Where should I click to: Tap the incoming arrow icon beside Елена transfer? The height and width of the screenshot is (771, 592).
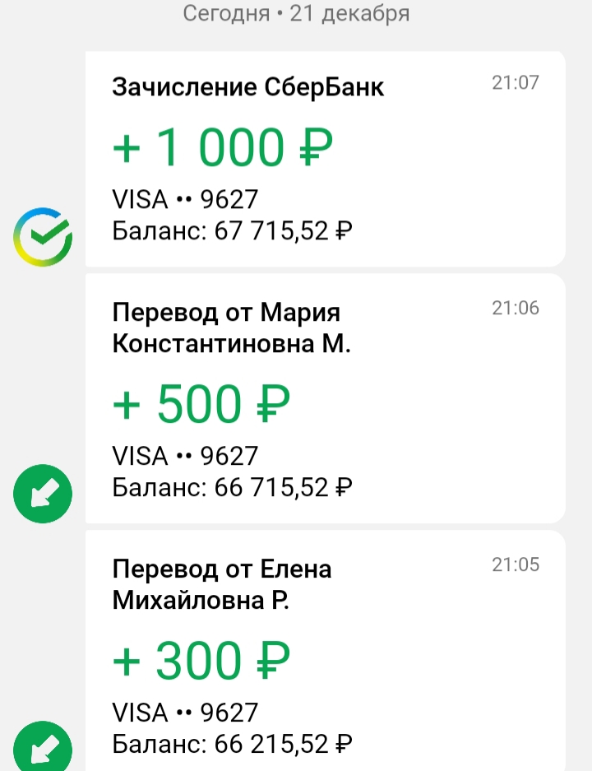[43, 746]
